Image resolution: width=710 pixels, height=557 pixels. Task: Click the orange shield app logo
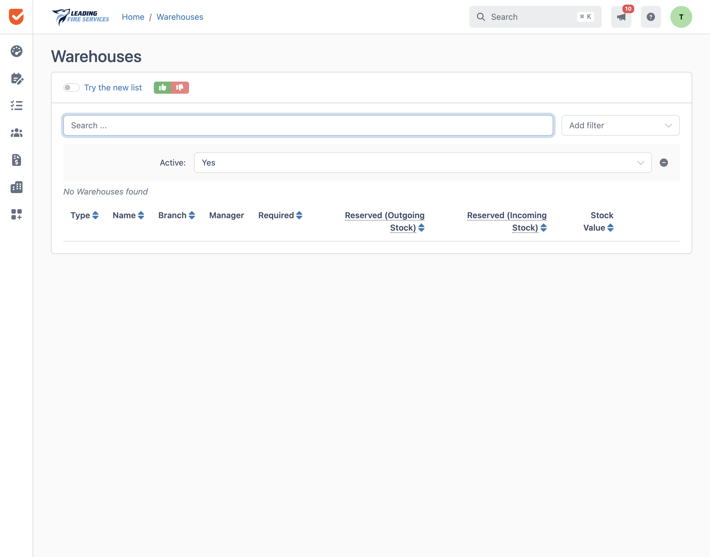click(16, 17)
